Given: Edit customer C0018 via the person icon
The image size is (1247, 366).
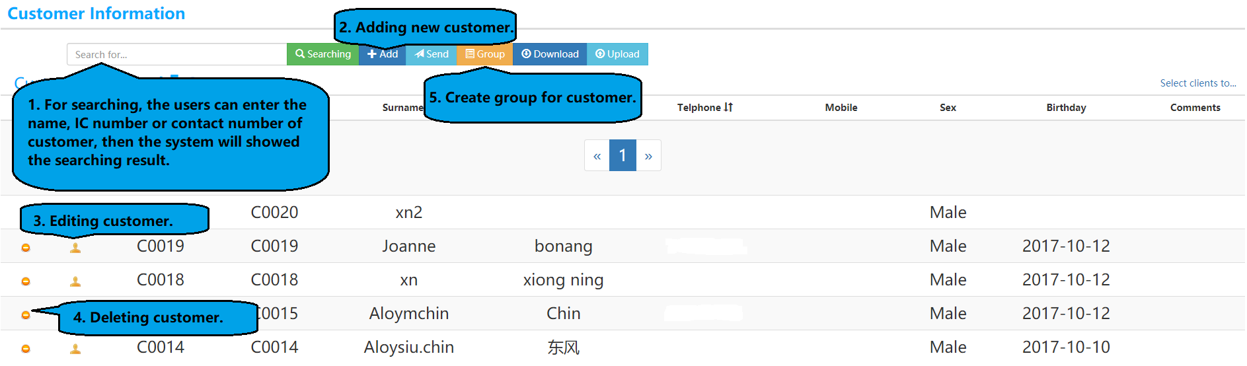Looking at the screenshot, I should 75,281.
